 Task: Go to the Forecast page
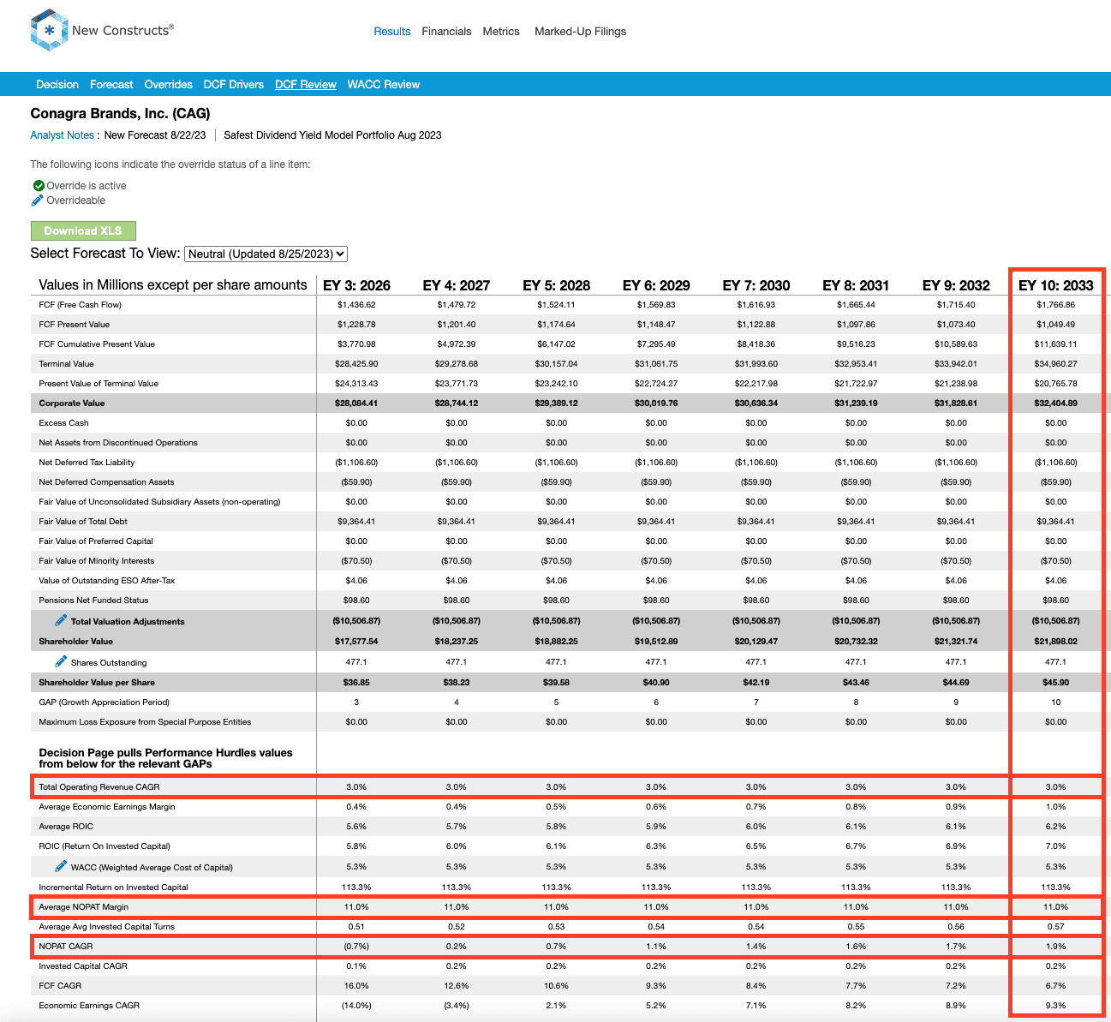click(111, 84)
